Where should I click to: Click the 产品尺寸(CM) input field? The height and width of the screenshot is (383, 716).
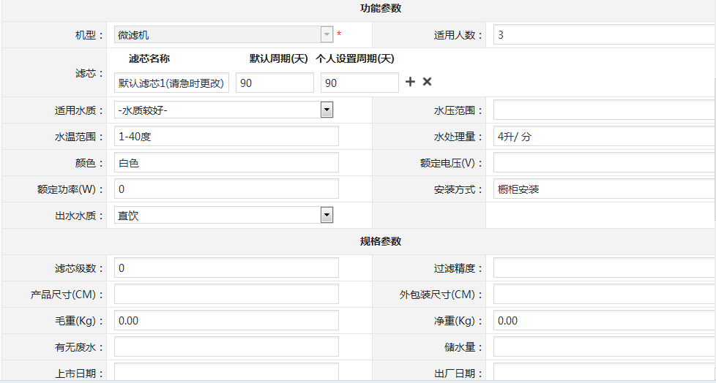pyautogui.click(x=226, y=294)
